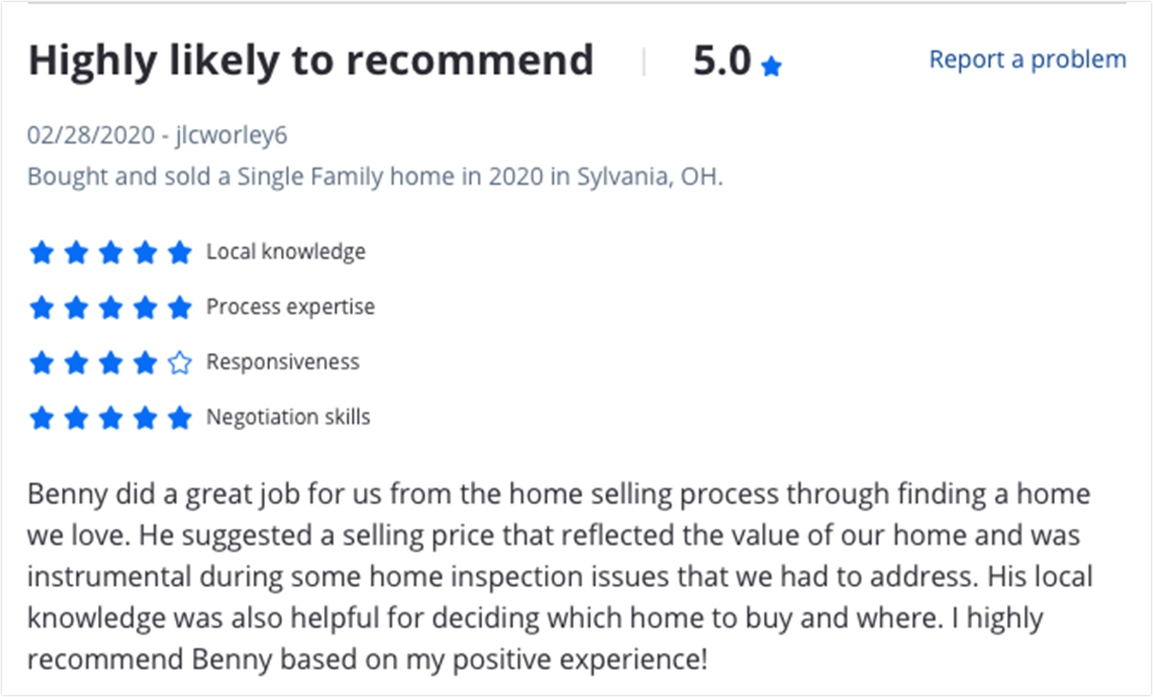This screenshot has width=1153, height=697.
Task: Click the Negotiation skills label
Action: (x=288, y=417)
